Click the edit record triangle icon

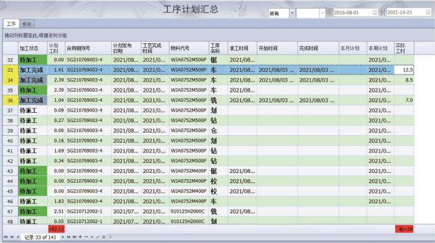(x=92, y=237)
